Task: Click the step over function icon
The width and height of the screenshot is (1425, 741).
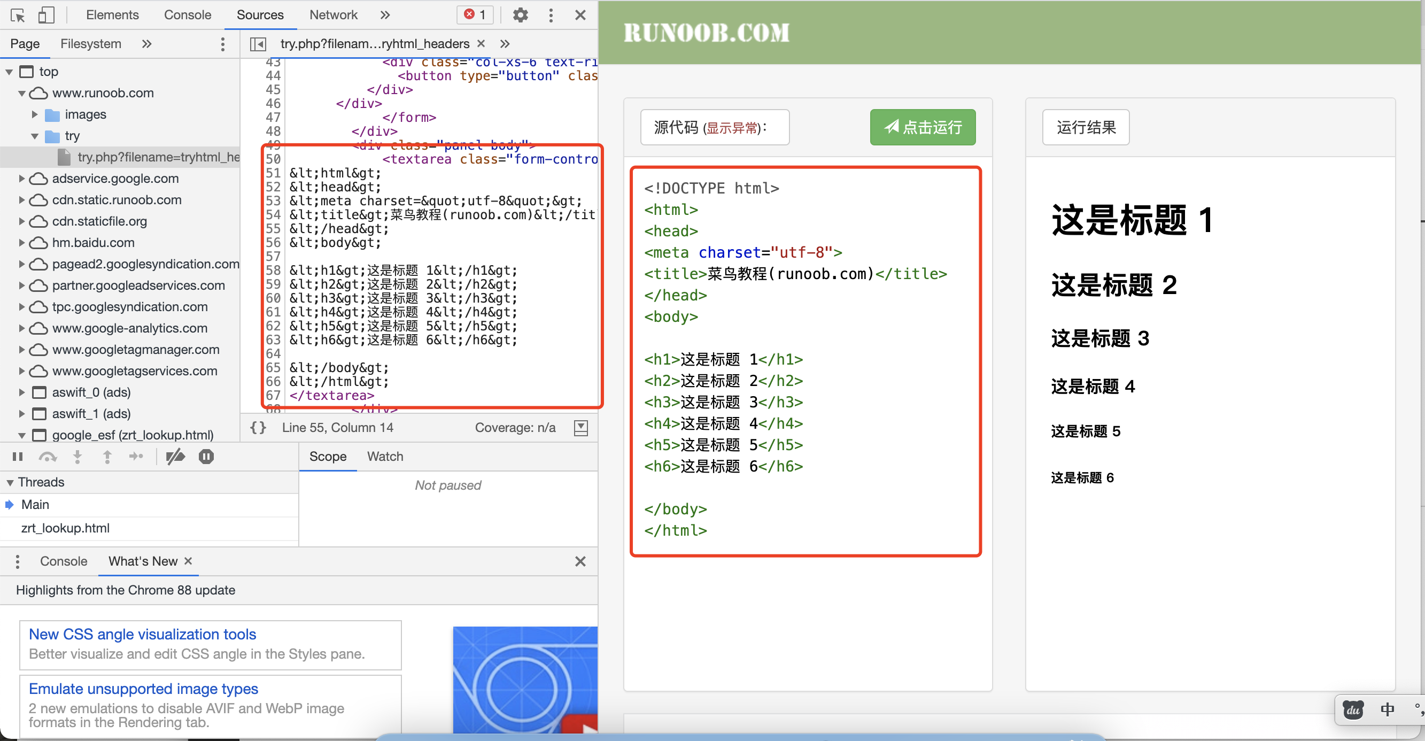Action: coord(48,457)
